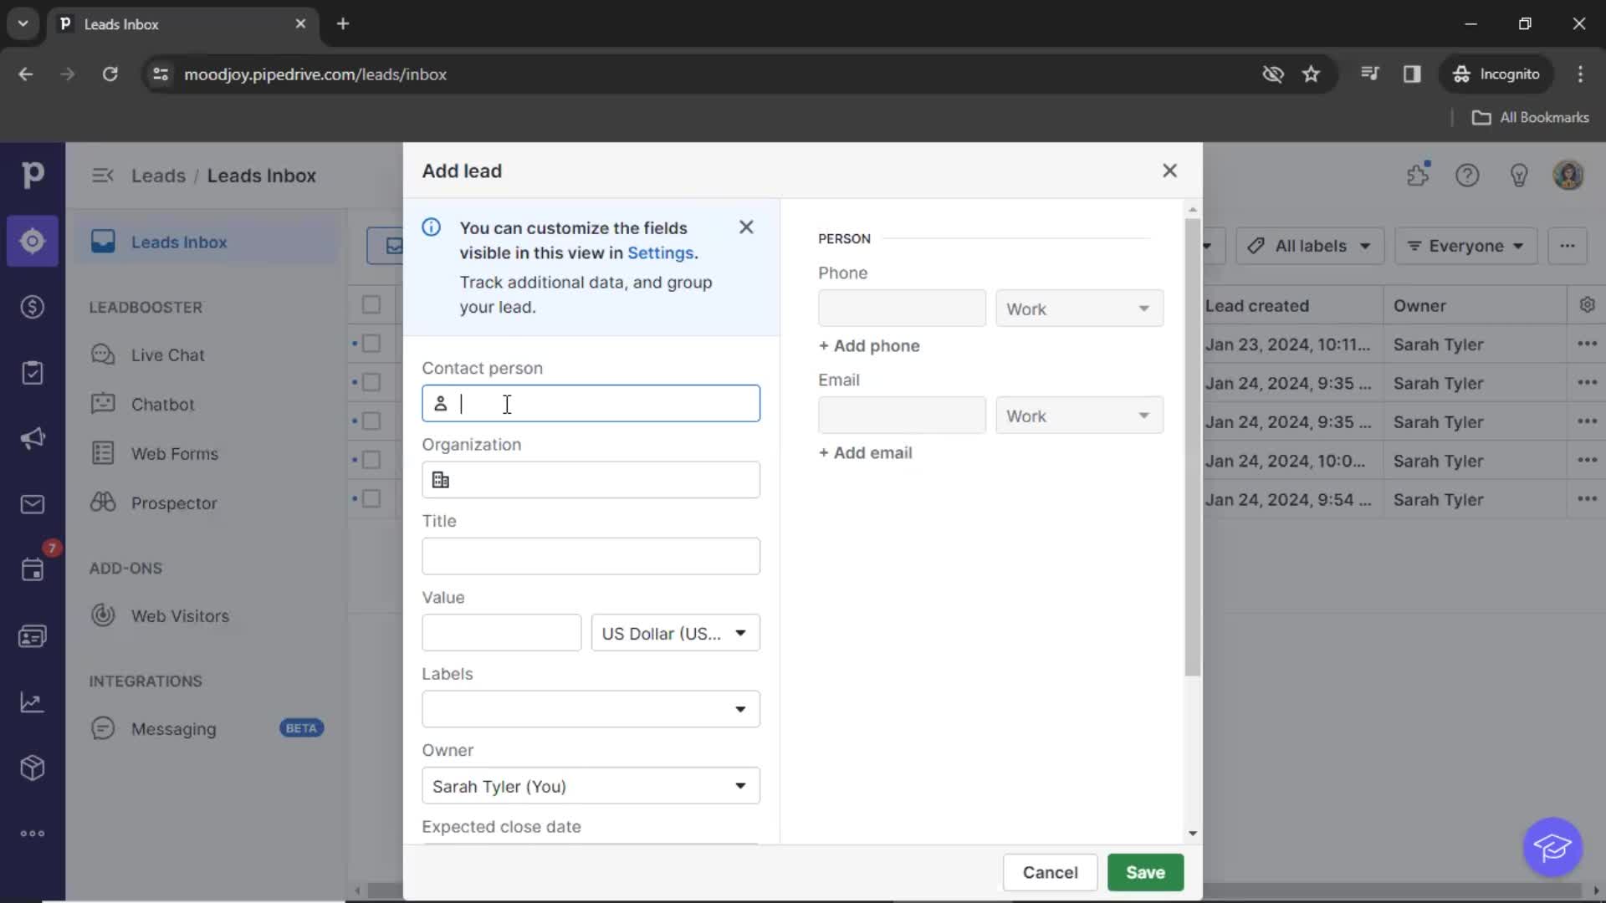Dismiss the customization info banner

point(747,227)
